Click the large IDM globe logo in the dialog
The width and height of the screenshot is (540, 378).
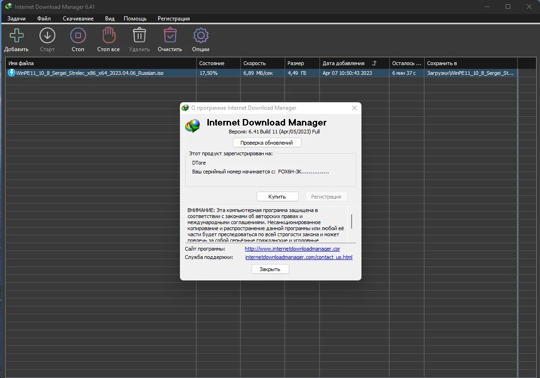193,126
